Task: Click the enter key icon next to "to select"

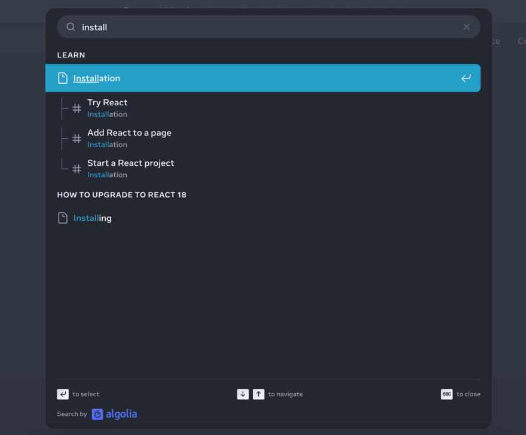Action: coord(63,394)
